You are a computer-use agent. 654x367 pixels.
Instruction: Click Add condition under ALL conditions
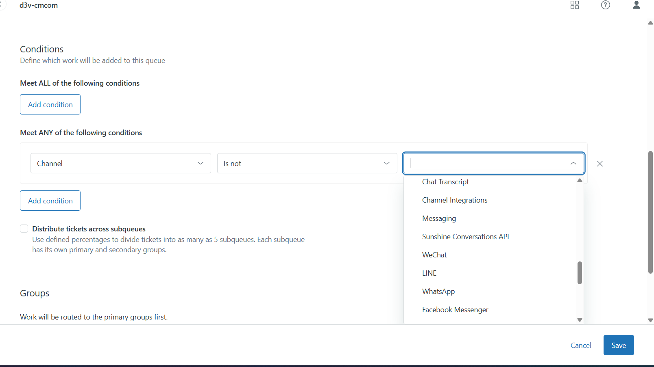tap(50, 104)
